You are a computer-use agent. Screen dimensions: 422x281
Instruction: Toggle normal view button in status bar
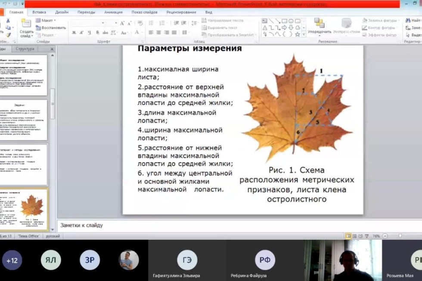[x=348, y=236]
